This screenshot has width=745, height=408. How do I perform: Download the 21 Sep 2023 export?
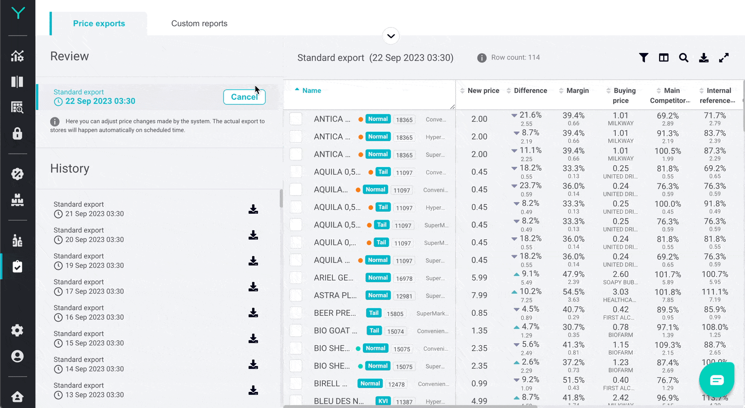click(253, 209)
